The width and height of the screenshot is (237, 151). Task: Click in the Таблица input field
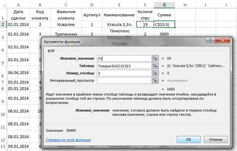click(124, 66)
